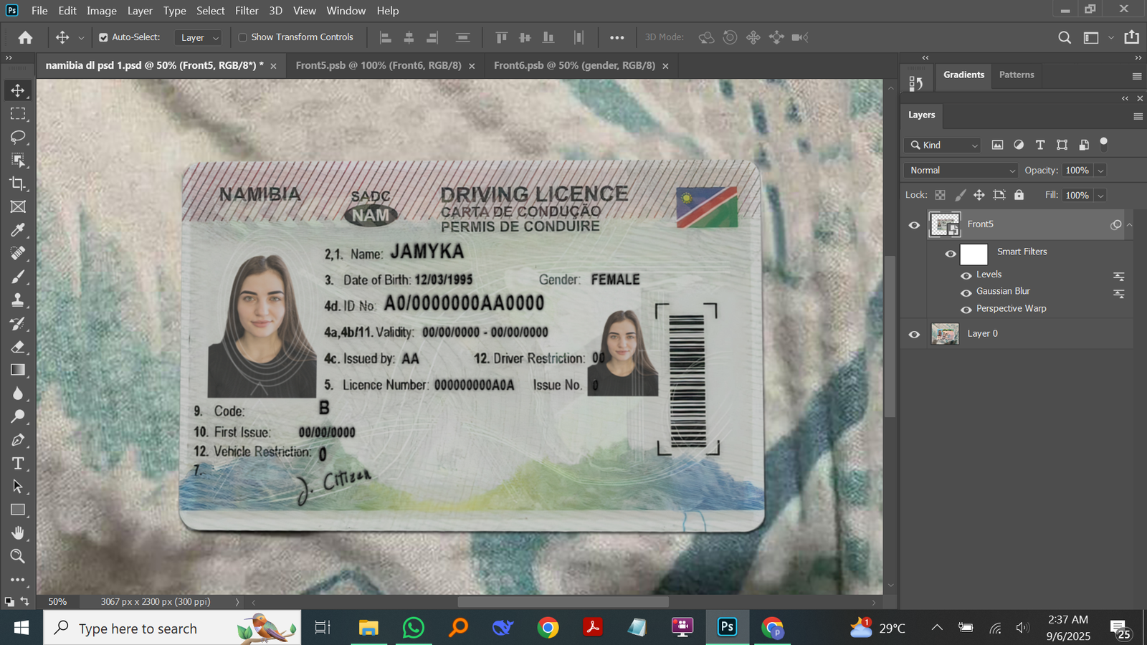Select the Hand tool
The height and width of the screenshot is (645, 1147).
(18, 532)
